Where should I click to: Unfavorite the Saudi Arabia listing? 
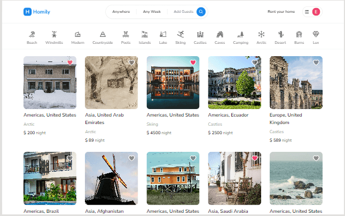click(x=255, y=158)
